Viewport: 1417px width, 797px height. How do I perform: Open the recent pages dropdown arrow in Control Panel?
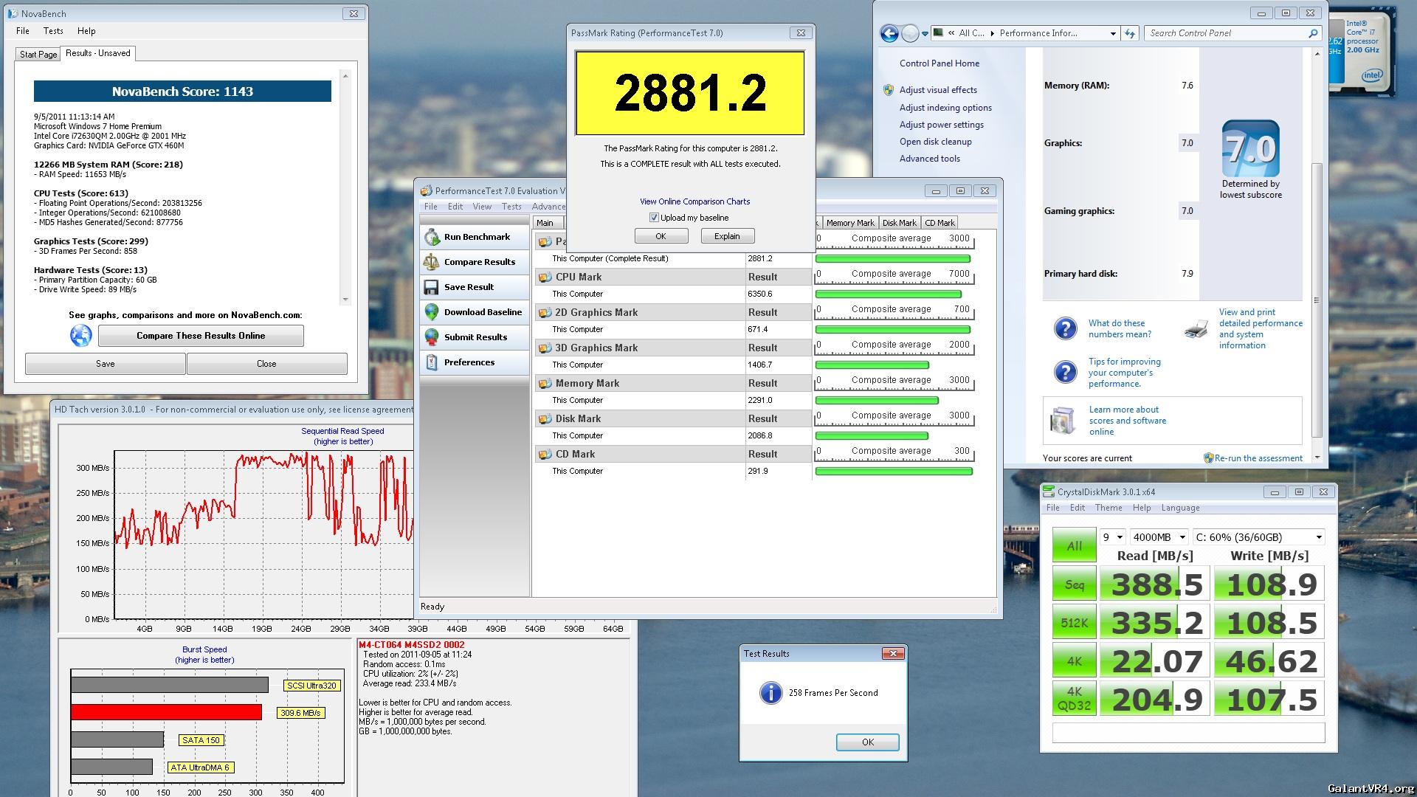[x=925, y=33]
